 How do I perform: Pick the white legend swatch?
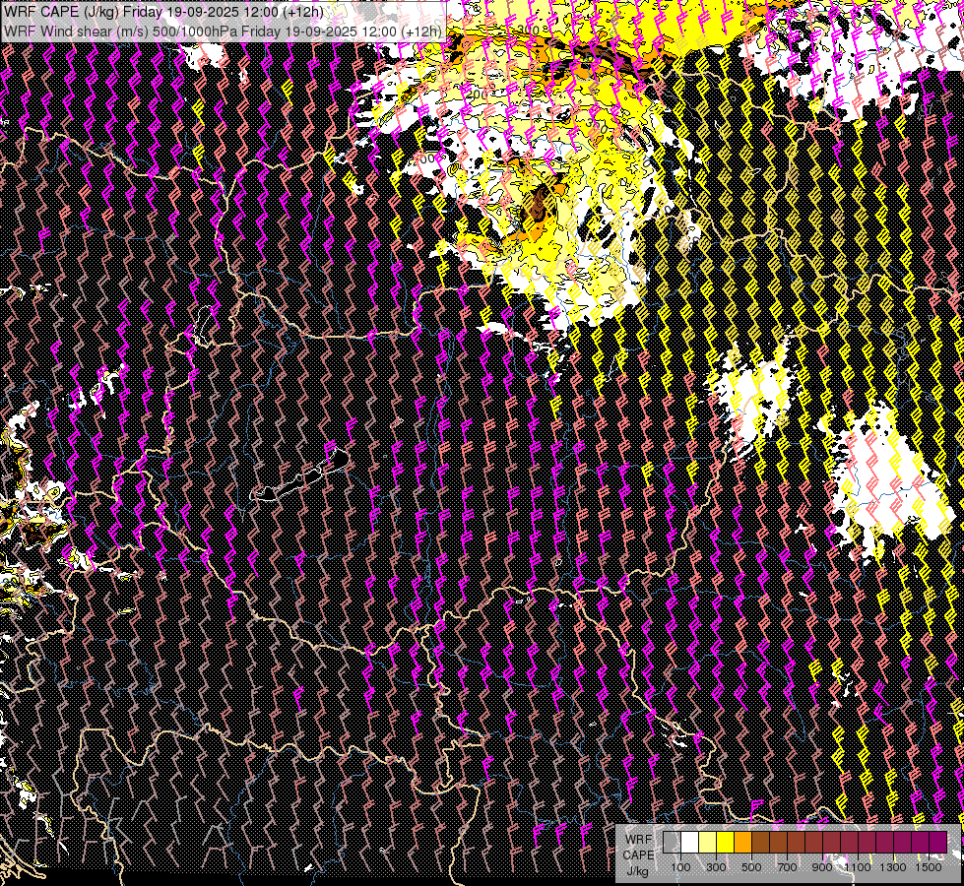(x=689, y=842)
